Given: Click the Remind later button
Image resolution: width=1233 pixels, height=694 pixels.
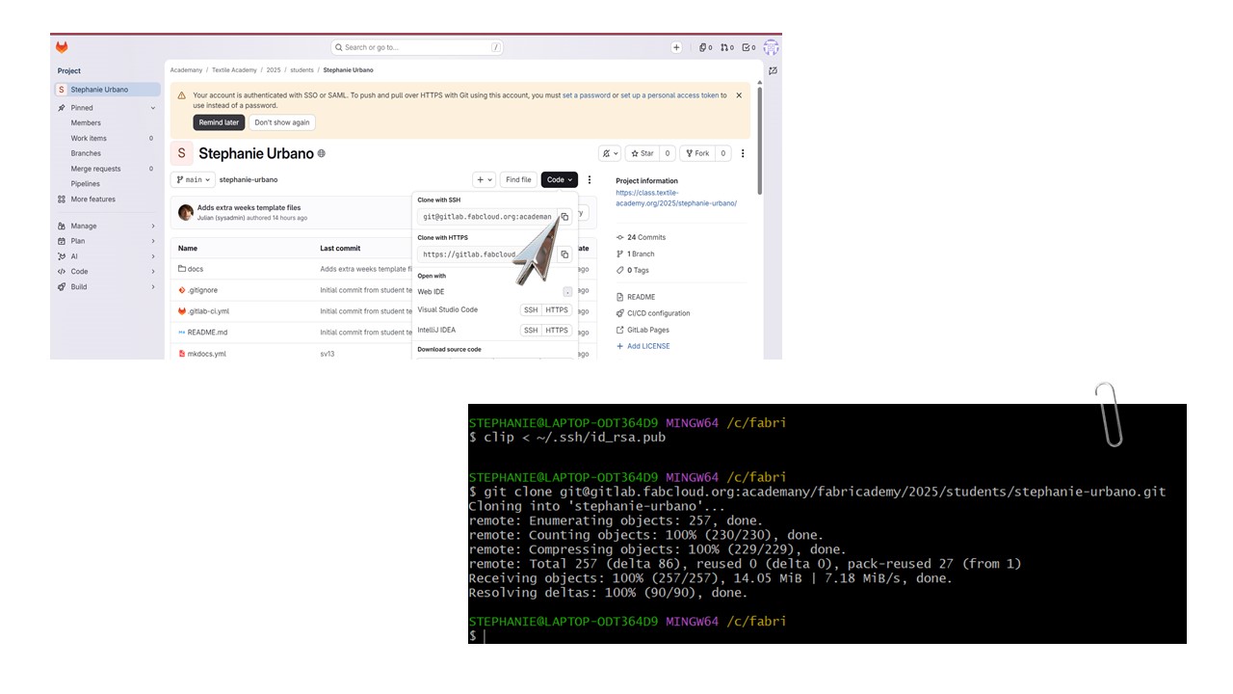Looking at the screenshot, I should pyautogui.click(x=219, y=122).
